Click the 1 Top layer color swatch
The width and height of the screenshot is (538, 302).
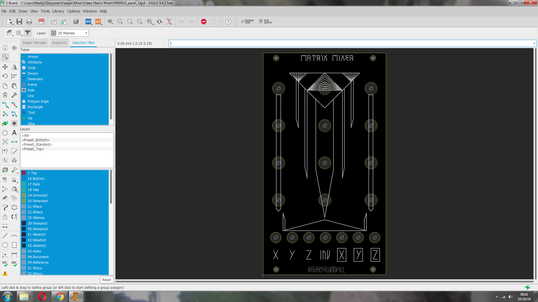[x=24, y=173]
